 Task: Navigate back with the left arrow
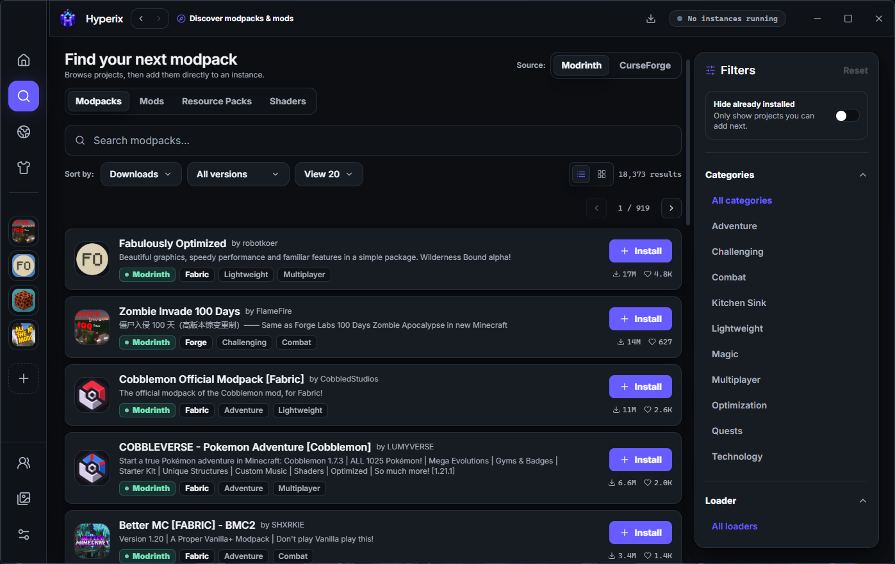point(141,19)
